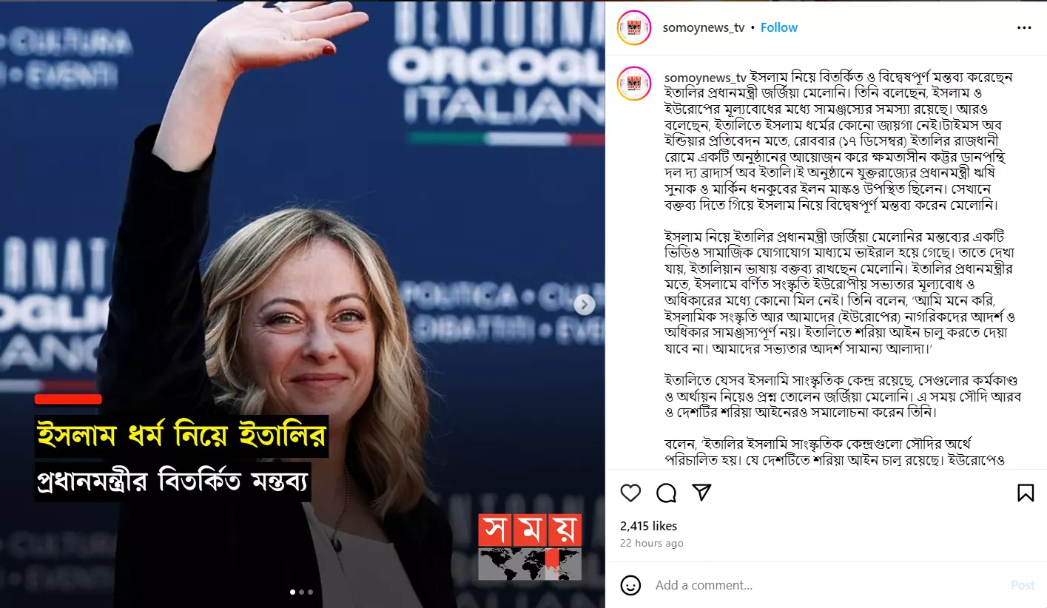The image size is (1047, 608).
Task: Like the post with the heart icon
Action: click(x=630, y=493)
